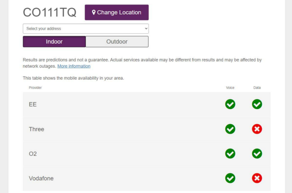This screenshot has width=292, height=193.
Task: Click Three voice availability checkmark icon
Action: 230,129
